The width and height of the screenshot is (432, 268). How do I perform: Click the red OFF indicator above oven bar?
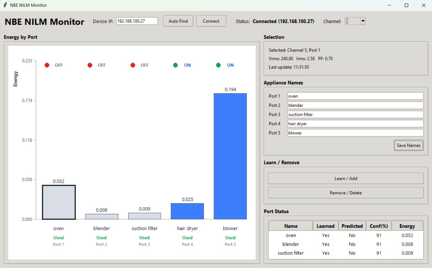47,65
